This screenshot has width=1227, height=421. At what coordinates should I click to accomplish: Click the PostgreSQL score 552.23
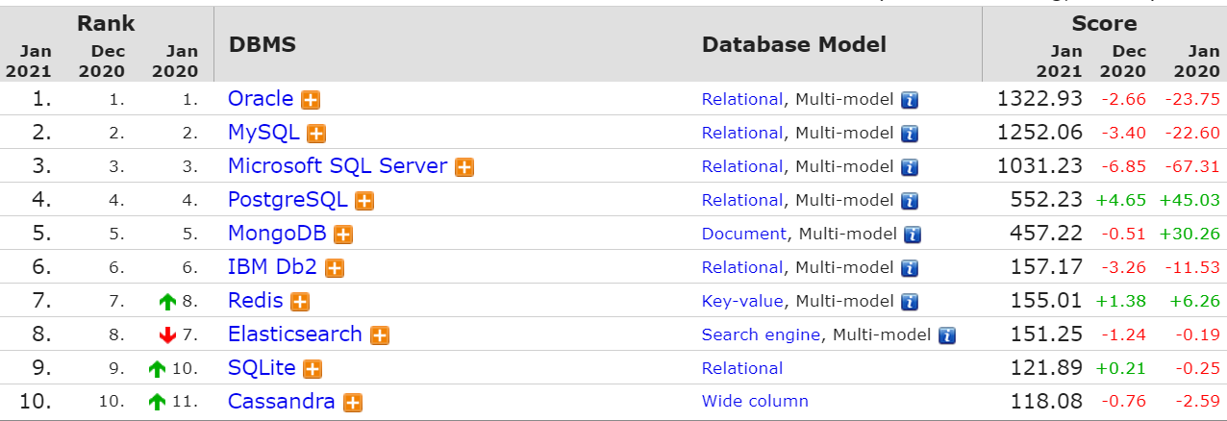pos(1046,200)
